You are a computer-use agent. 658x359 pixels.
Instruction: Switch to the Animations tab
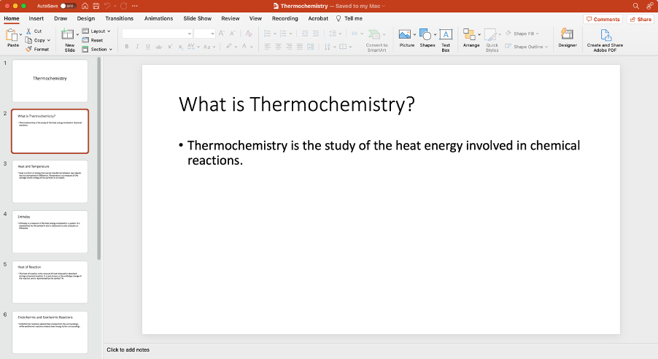point(158,18)
